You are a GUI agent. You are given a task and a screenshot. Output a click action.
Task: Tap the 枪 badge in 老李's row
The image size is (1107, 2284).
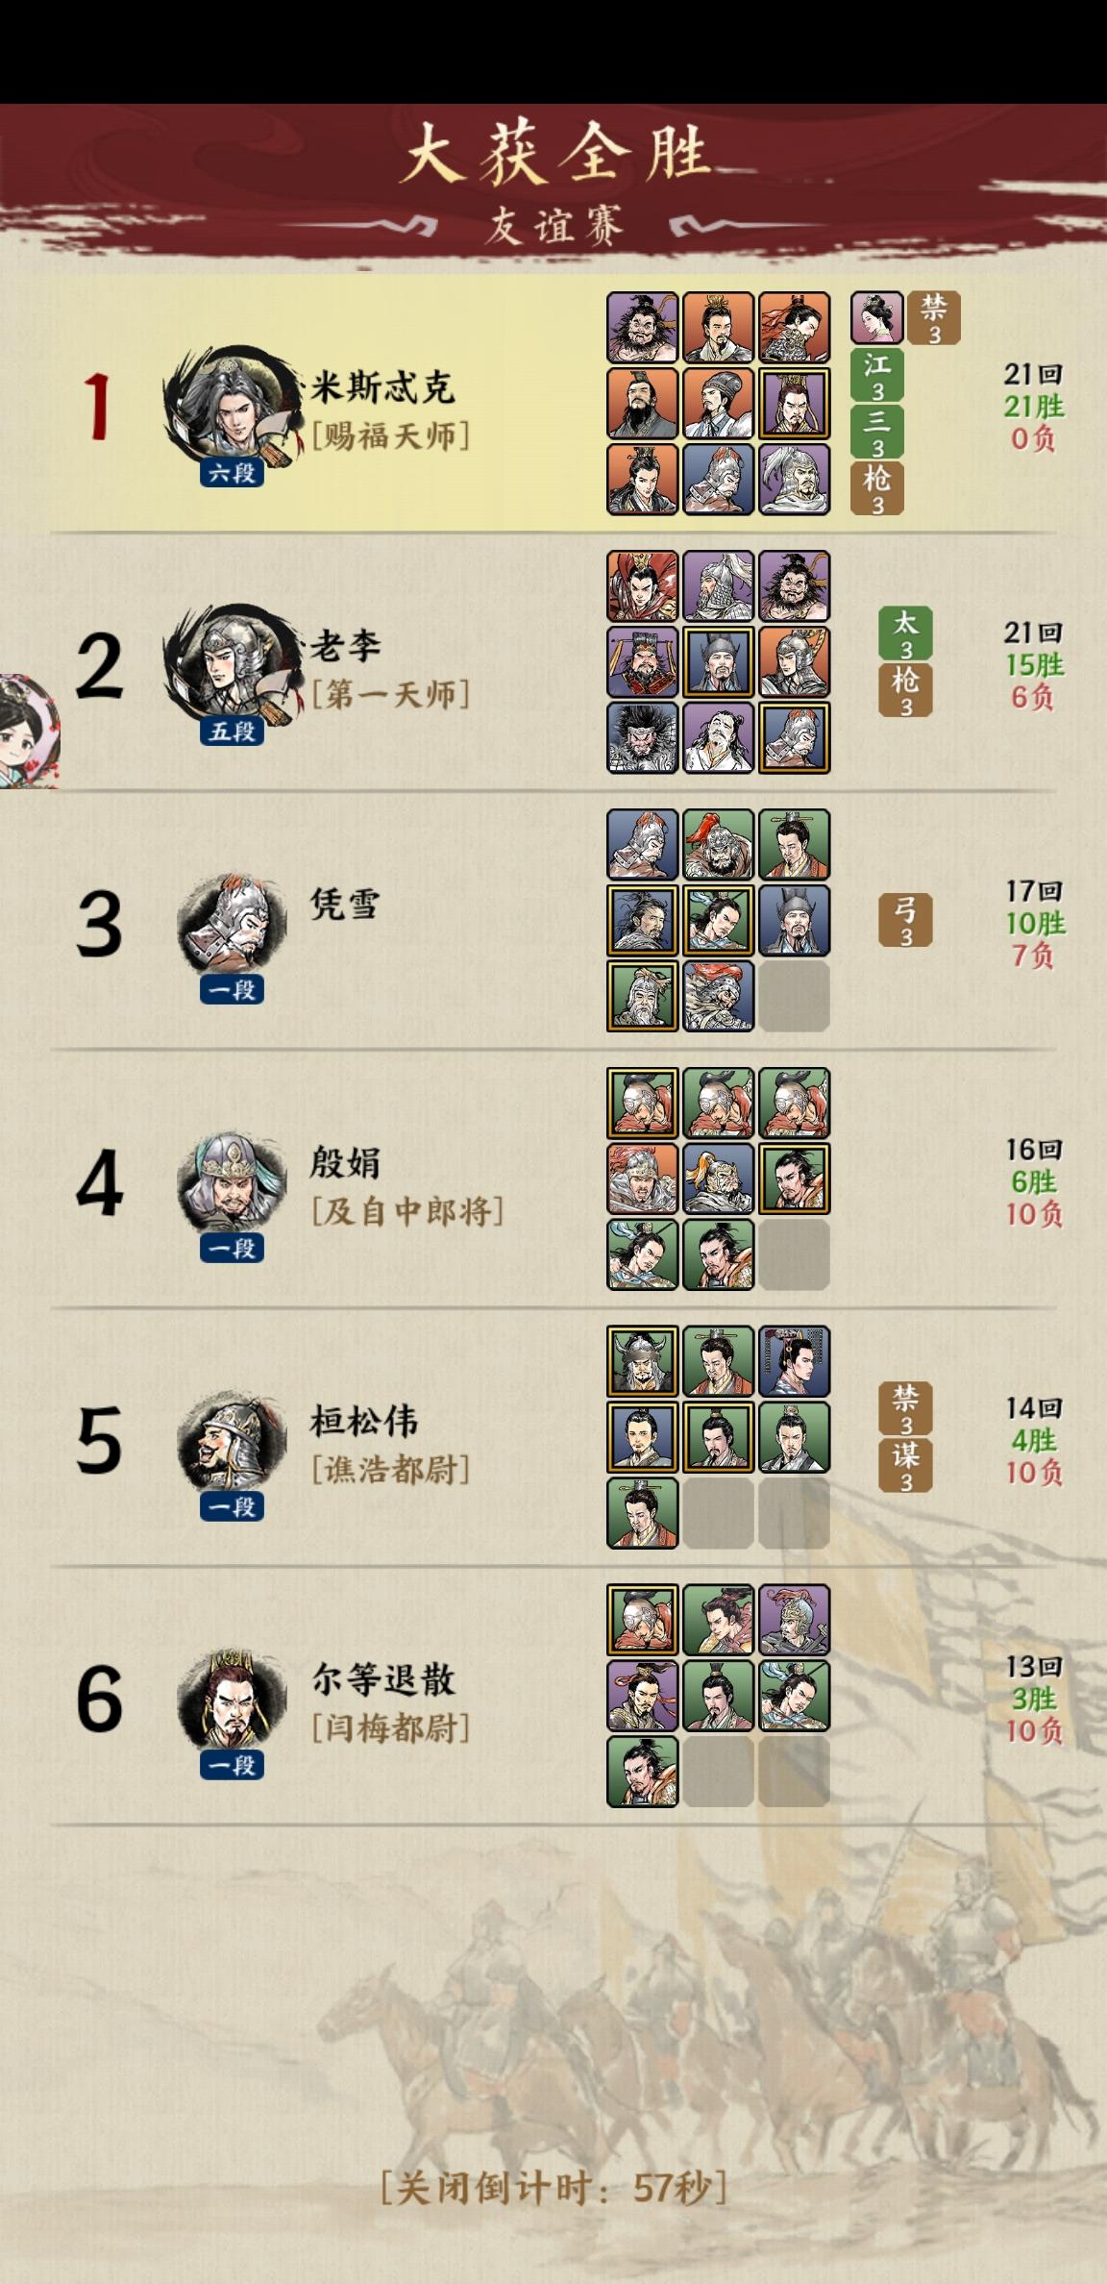pyautogui.click(x=905, y=689)
